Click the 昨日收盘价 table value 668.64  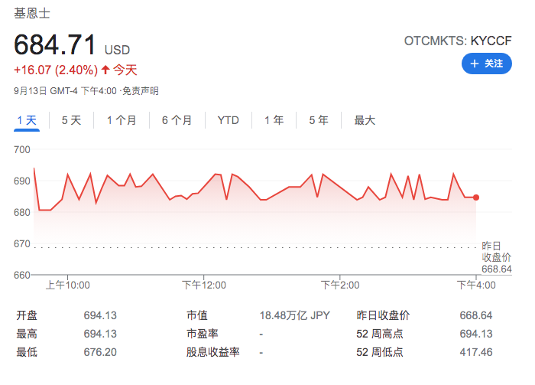pos(476,315)
